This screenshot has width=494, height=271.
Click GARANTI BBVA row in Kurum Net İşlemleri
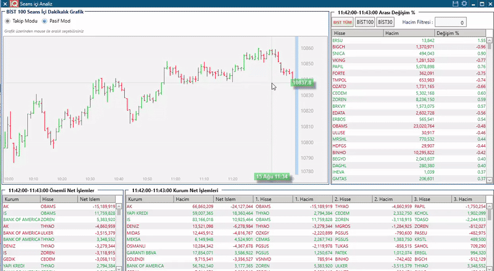306,253
